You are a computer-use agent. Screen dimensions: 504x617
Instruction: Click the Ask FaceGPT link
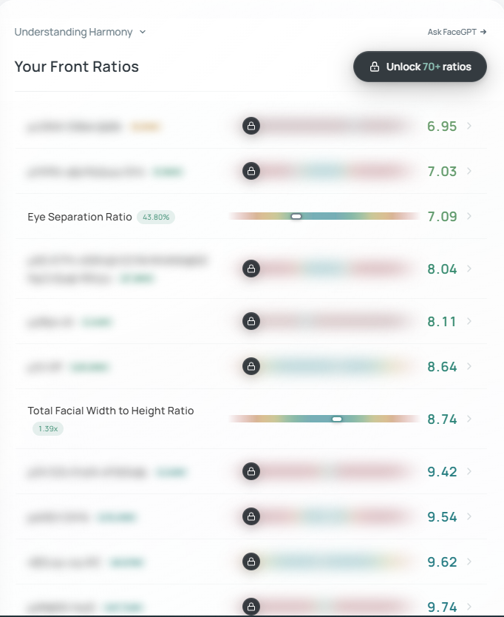[457, 32]
